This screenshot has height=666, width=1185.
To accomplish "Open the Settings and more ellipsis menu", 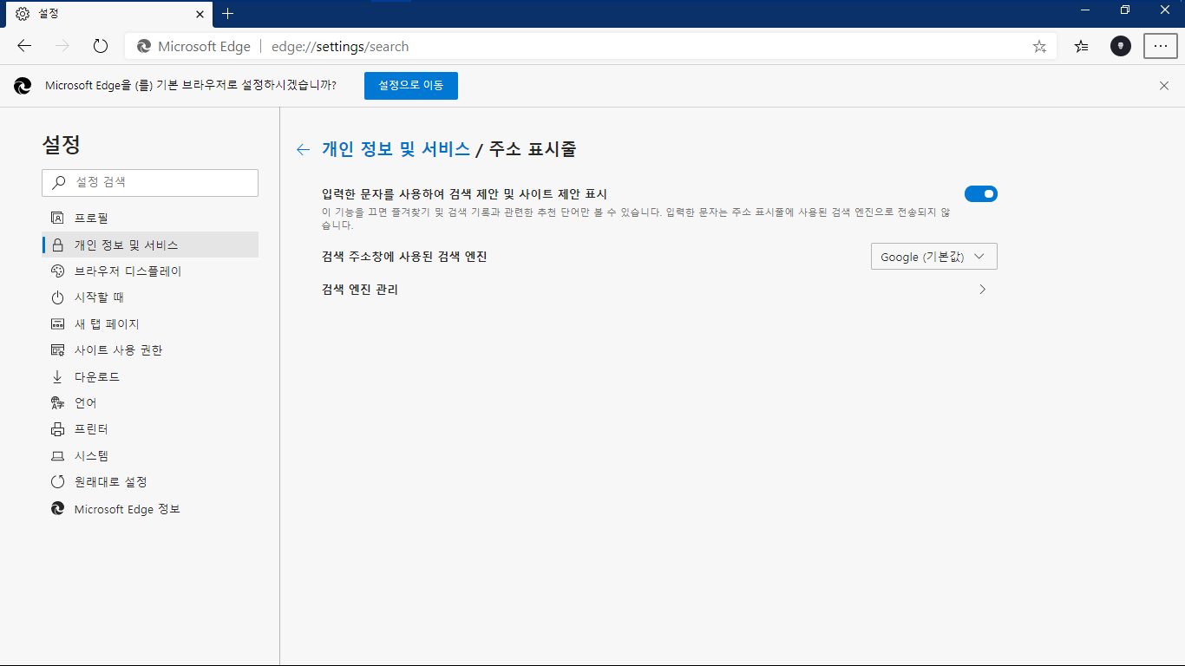I will point(1161,47).
